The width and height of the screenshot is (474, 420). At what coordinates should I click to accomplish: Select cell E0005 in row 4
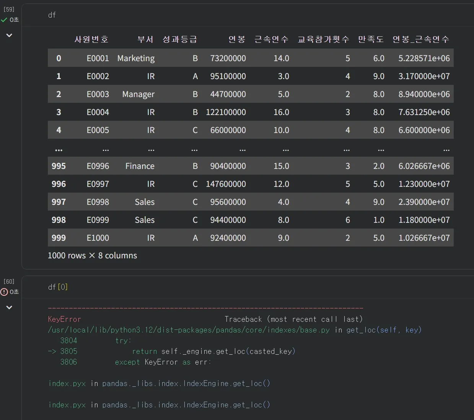point(98,130)
